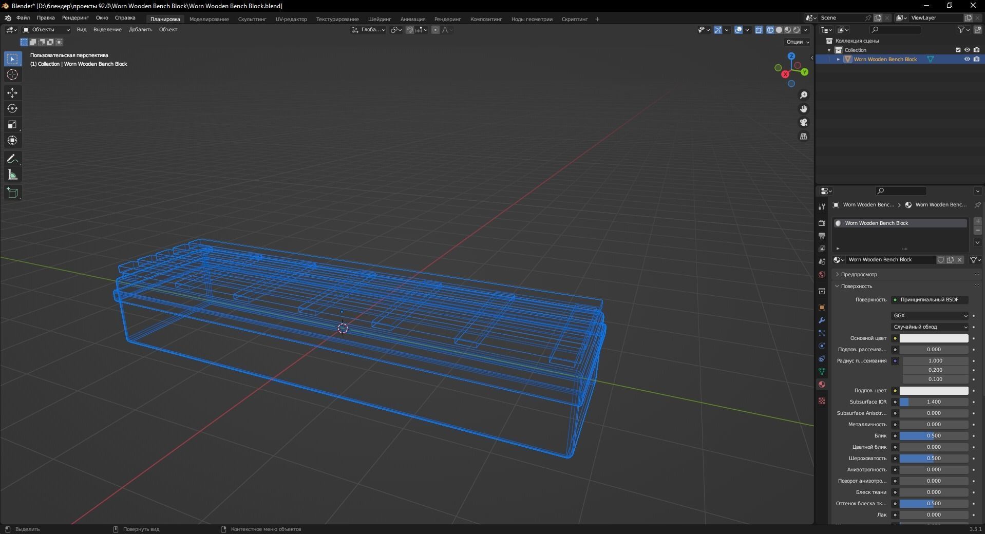Screen dimensions: 985x534
Task: Expand Worn Wooden Bench Block in outliner
Action: pos(839,59)
